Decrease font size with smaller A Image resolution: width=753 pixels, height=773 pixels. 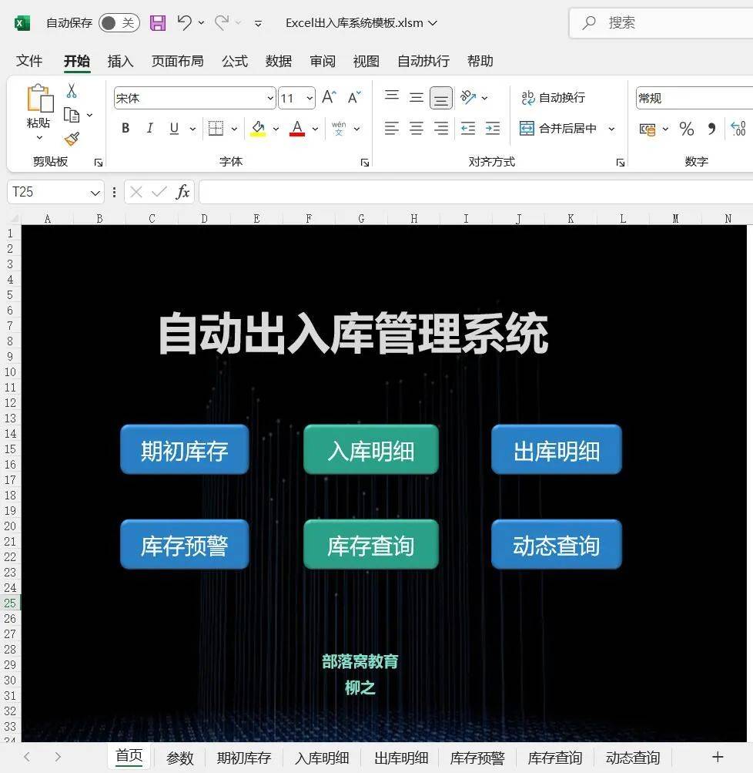pyautogui.click(x=354, y=97)
